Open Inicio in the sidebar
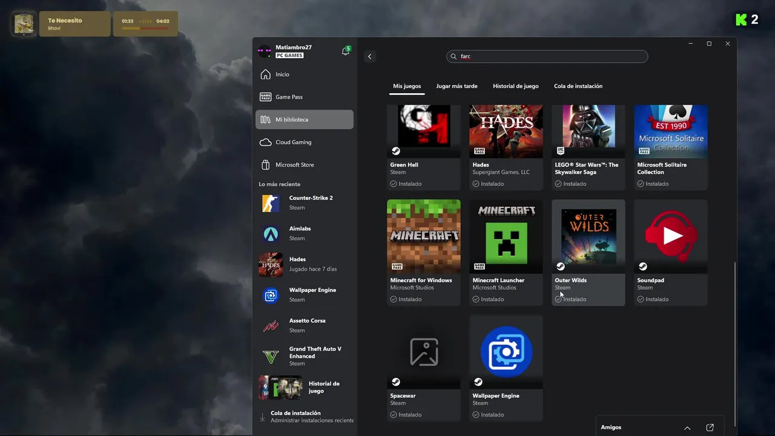Image resolution: width=775 pixels, height=436 pixels. tap(305, 74)
